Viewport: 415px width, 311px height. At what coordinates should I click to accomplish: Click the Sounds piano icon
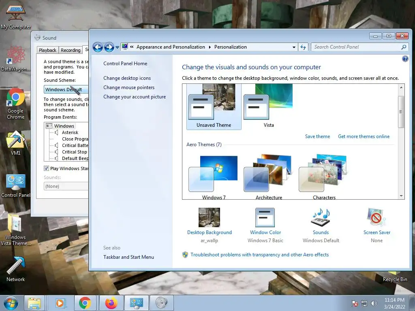[321, 217]
